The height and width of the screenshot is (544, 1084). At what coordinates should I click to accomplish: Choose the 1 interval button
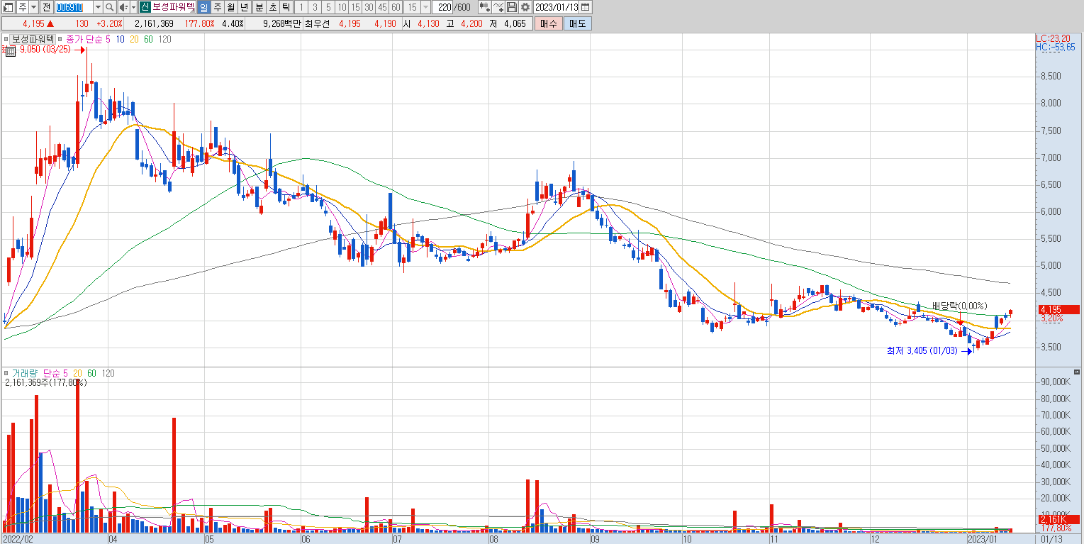tap(301, 7)
